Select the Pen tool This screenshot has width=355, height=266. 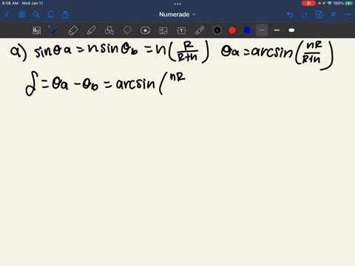point(55,30)
